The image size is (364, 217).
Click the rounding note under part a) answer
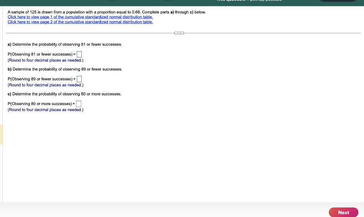pyautogui.click(x=45, y=60)
